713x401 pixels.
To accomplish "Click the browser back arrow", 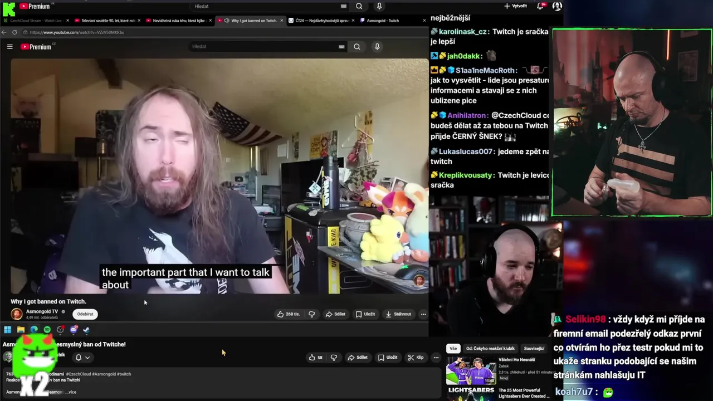I will point(4,32).
